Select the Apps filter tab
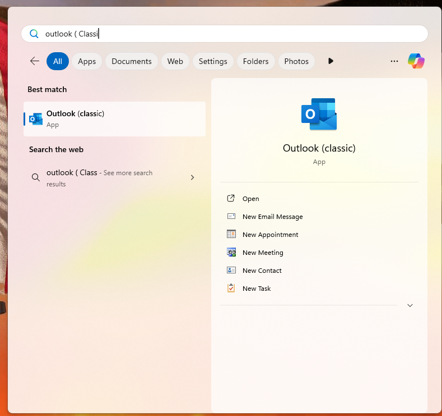The width and height of the screenshot is (442, 416). click(x=87, y=61)
